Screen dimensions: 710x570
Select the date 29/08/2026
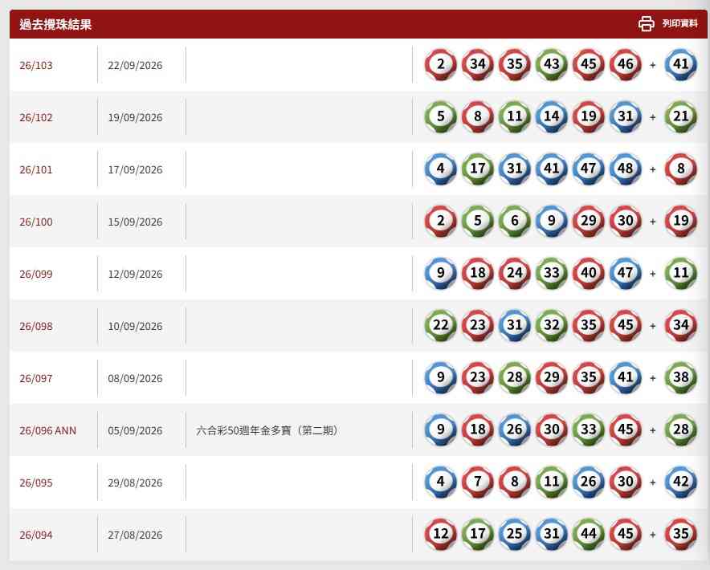point(135,482)
